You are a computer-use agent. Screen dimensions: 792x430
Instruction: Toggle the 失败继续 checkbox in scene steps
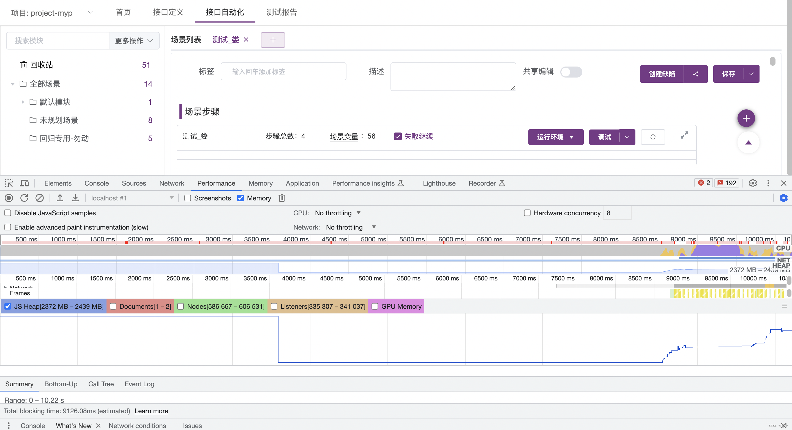(x=397, y=137)
